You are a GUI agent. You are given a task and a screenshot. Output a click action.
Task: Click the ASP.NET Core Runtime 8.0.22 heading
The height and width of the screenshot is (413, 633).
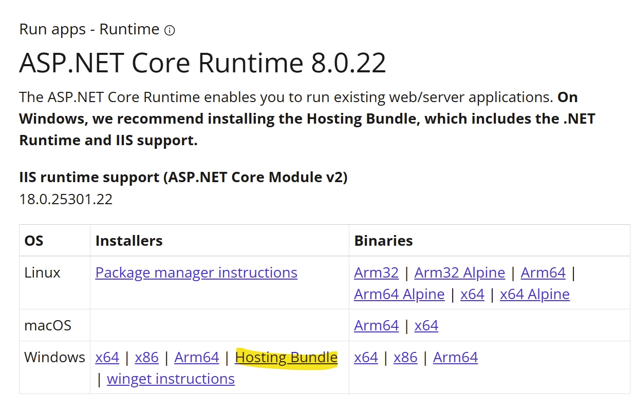pyautogui.click(x=202, y=63)
